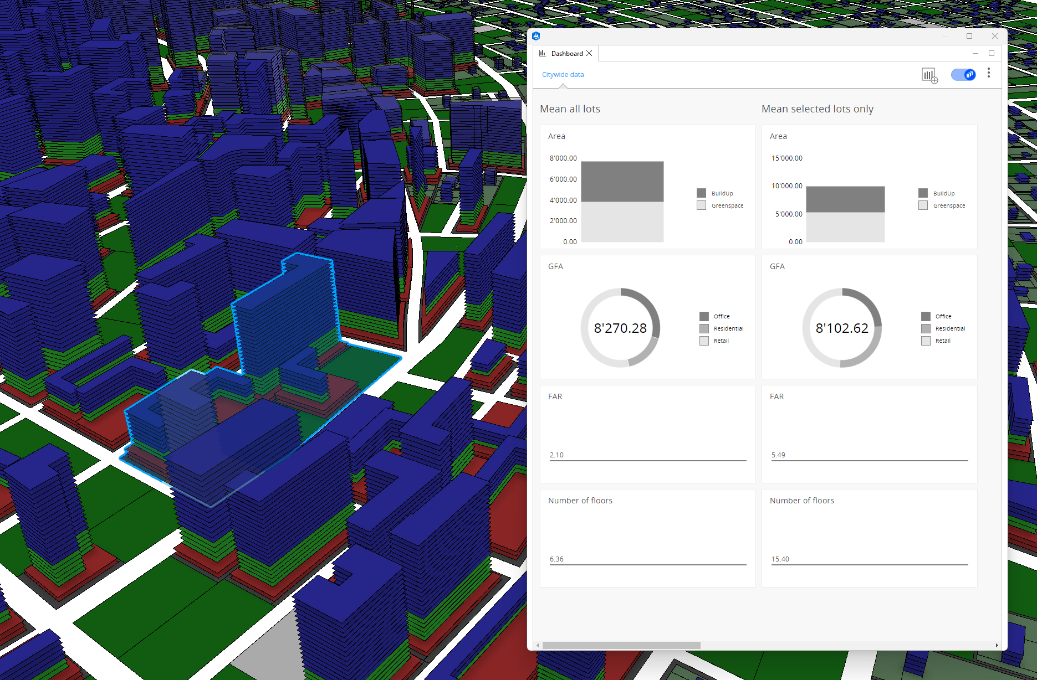Open the Citywide data page tab
The image size is (1037, 680).
(x=563, y=75)
